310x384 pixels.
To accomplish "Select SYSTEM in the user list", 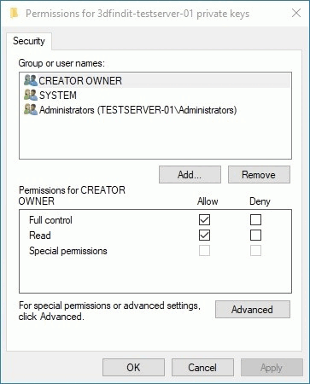I will (155, 96).
